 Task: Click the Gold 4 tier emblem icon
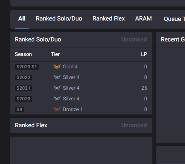[x=57, y=67]
